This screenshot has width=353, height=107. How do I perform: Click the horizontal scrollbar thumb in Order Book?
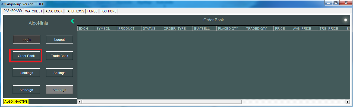tap(162, 102)
